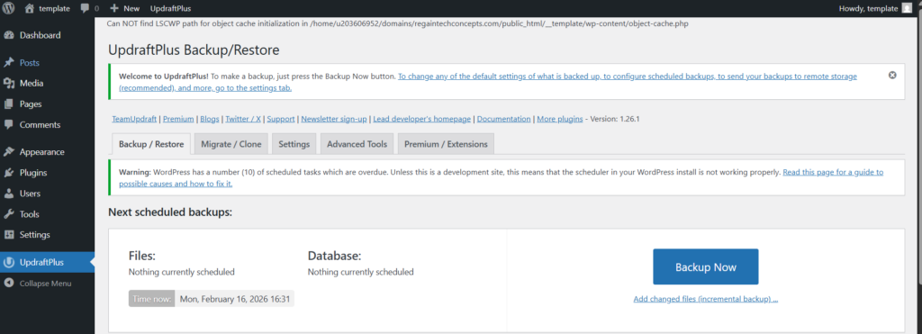
Task: Click the Backup Now button
Action: coord(706,267)
